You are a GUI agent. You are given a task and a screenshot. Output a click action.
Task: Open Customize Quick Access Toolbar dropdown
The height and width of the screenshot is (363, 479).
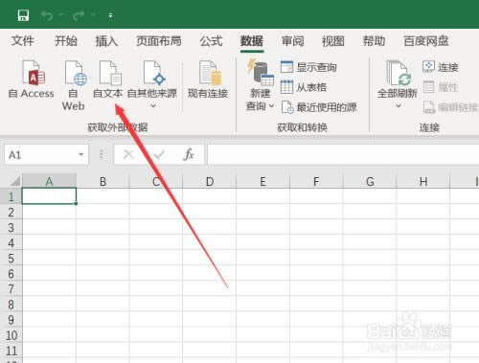(110, 15)
